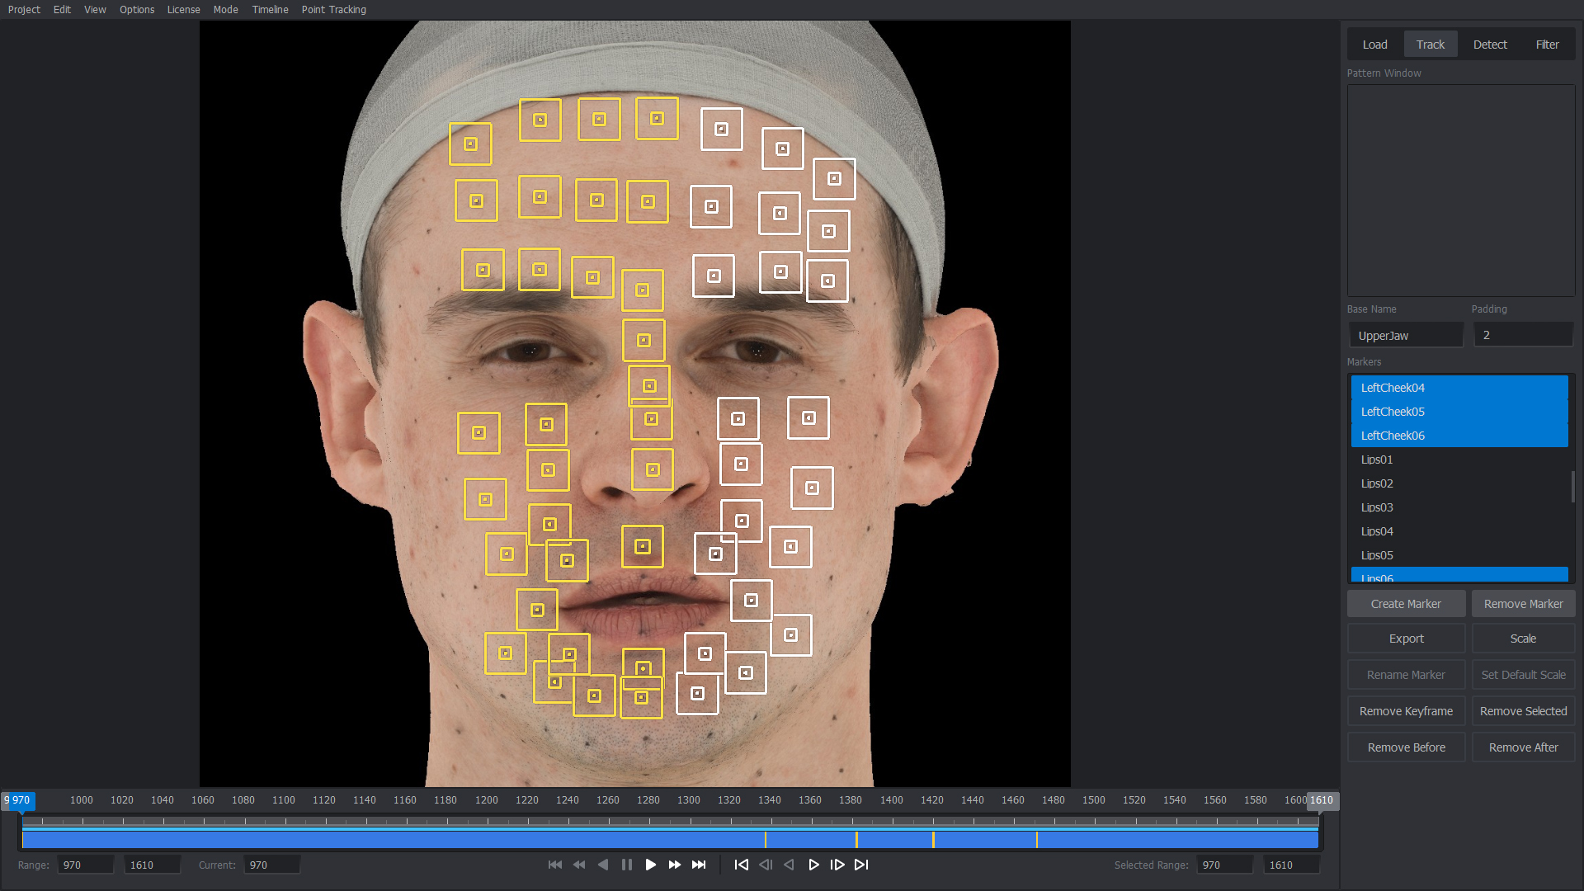Screen dimensions: 1584x891
Task: Click the solid play-forward triangle icon
Action: pyautogui.click(x=651, y=865)
